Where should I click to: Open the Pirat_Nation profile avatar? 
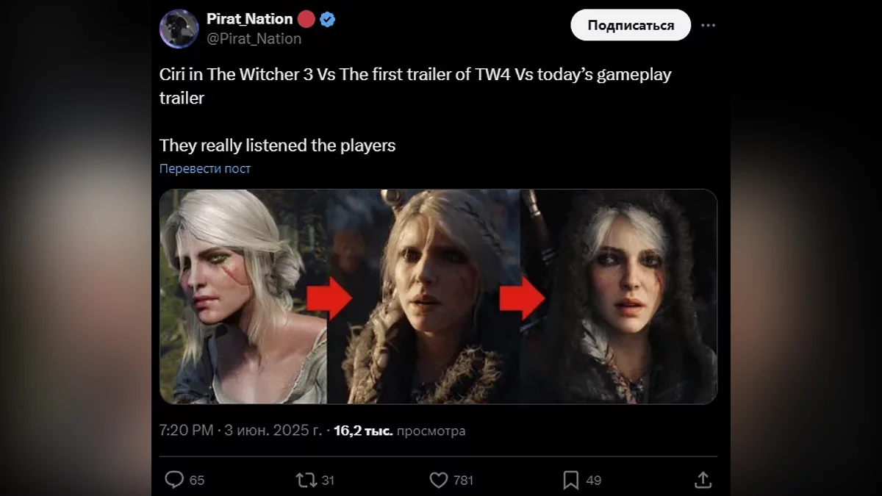point(179,29)
